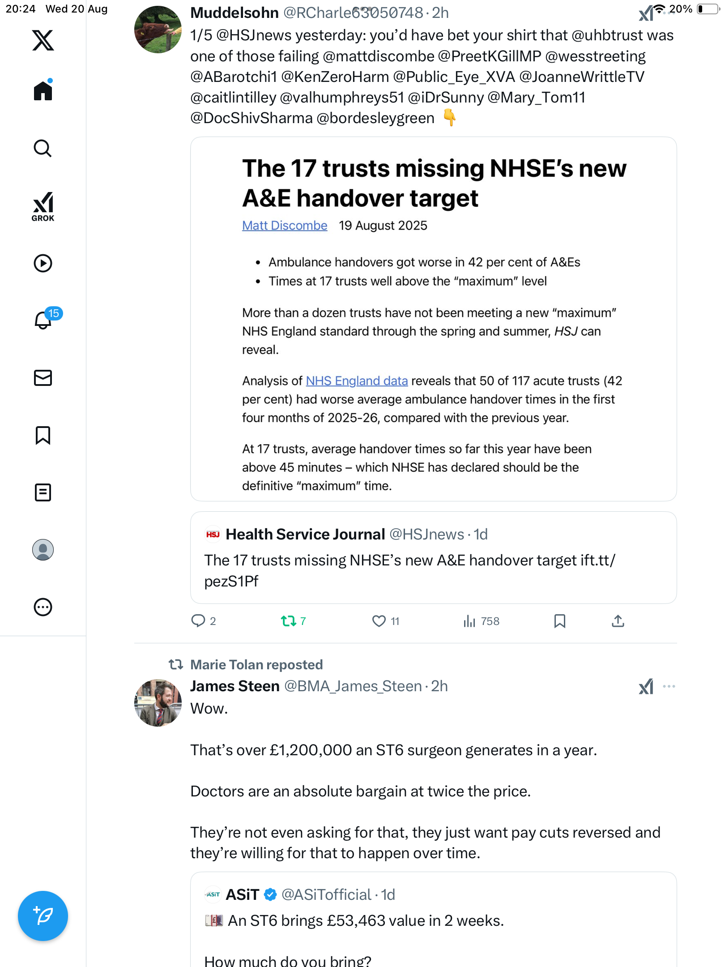Open replies on the Muddelsohn post
725x967 pixels.
198,621
